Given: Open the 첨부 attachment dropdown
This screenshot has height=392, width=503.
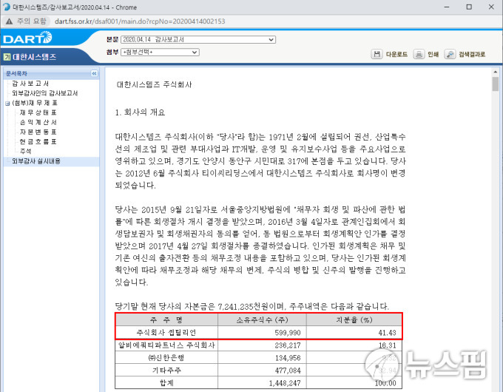Looking at the screenshot, I should point(160,52).
